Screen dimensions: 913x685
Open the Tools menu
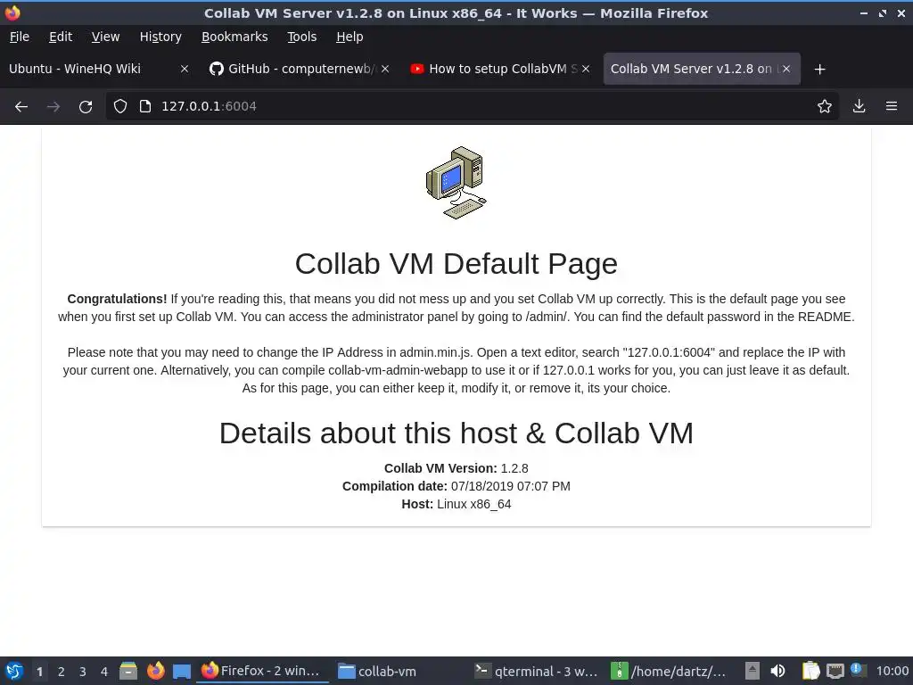click(x=301, y=37)
